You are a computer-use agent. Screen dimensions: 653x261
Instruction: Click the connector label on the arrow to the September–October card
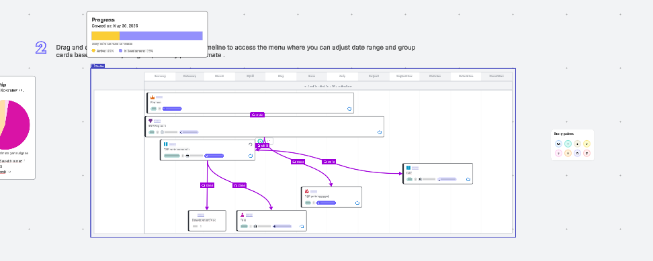pyautogui.click(x=329, y=162)
